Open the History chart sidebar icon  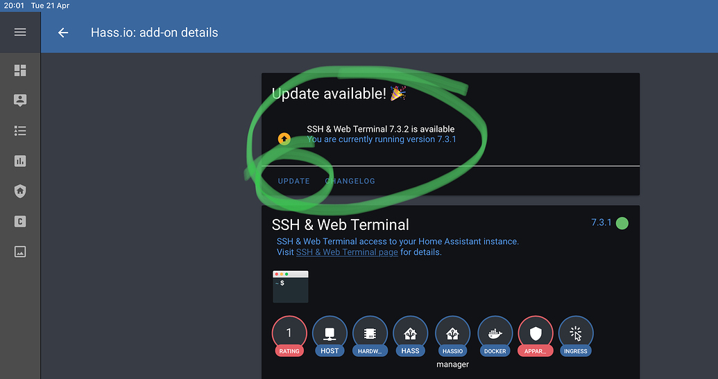20,161
